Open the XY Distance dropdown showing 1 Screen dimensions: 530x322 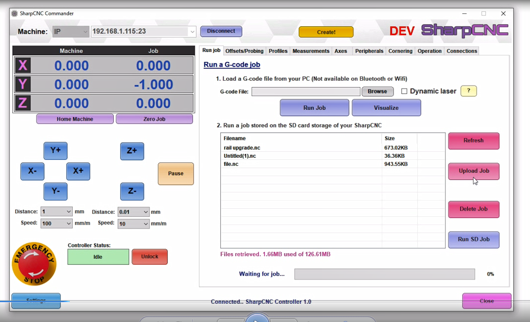coord(56,212)
